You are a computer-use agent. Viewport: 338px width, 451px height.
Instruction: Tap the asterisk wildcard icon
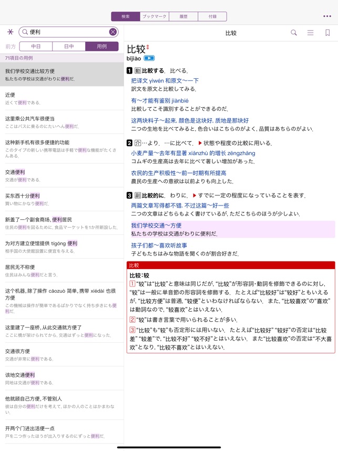coord(11,32)
